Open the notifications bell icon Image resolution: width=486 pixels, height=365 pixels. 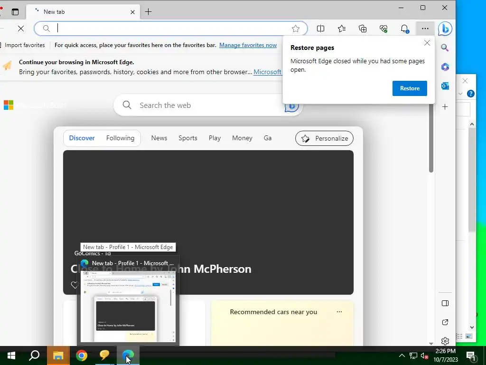(404, 29)
